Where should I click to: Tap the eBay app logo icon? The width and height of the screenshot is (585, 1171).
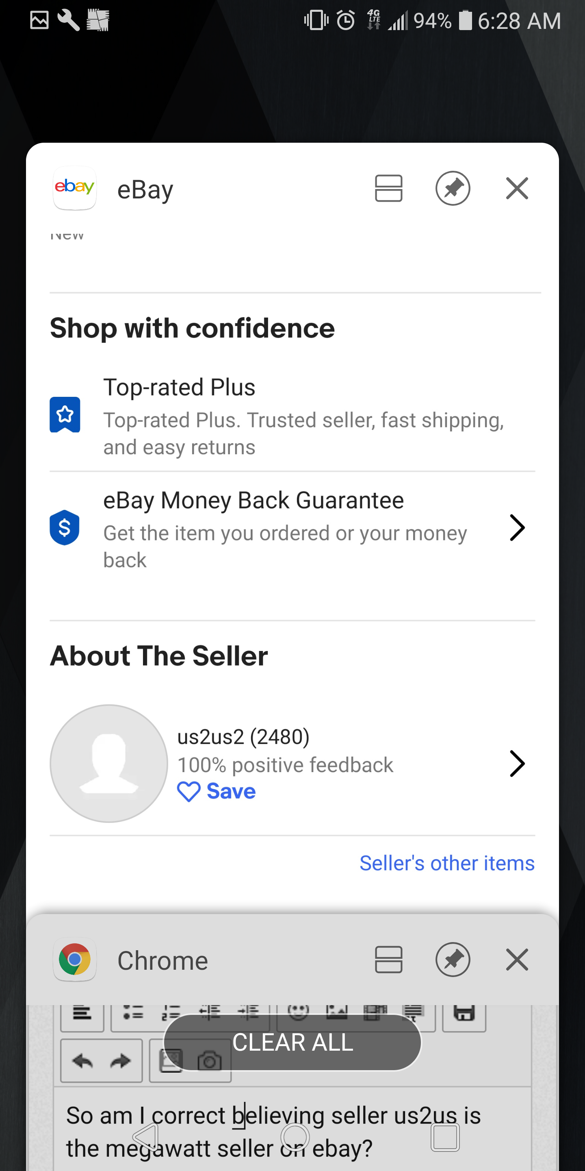click(75, 188)
